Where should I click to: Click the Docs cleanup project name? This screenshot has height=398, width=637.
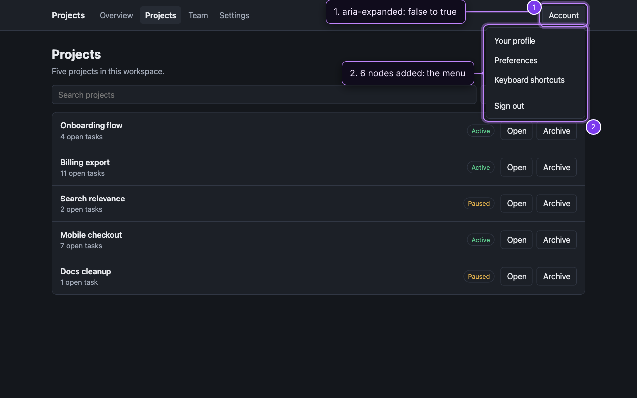pos(86,271)
